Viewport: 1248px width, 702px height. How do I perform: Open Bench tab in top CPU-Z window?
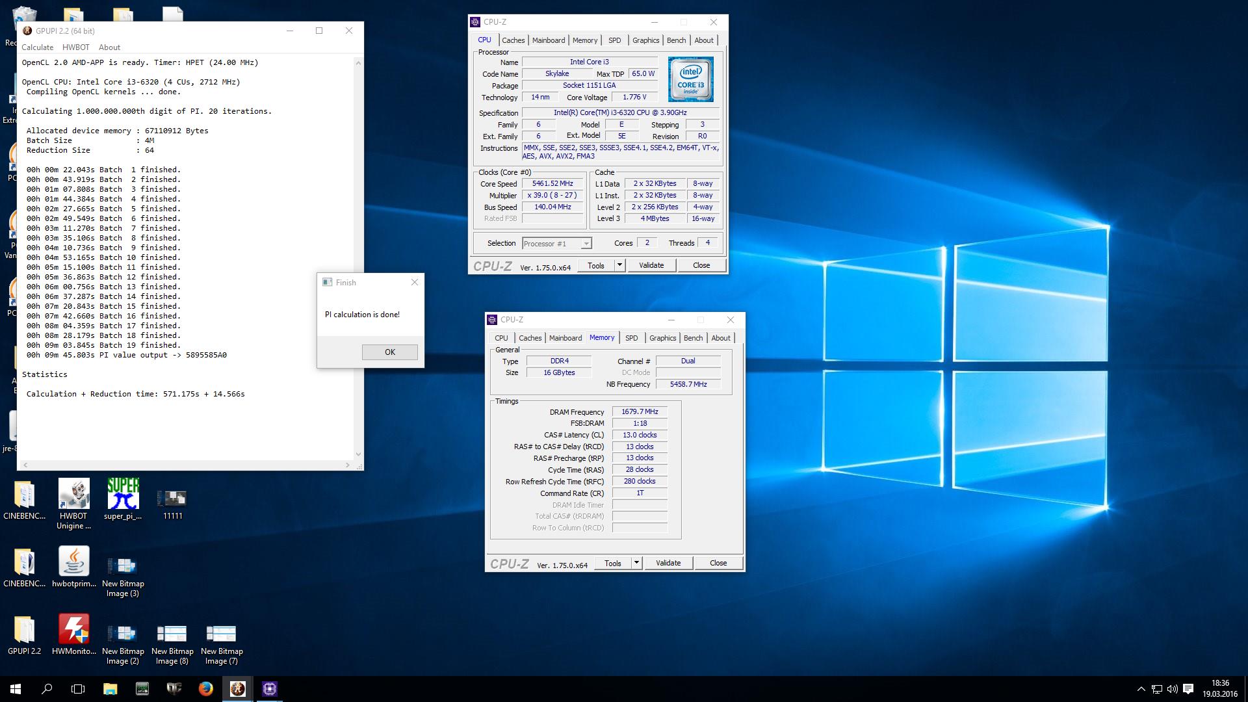676,40
